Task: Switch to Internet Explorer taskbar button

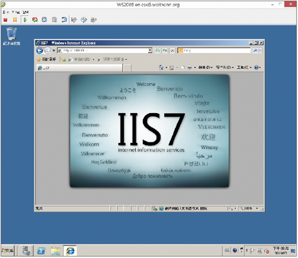Action: pyautogui.click(x=70, y=251)
